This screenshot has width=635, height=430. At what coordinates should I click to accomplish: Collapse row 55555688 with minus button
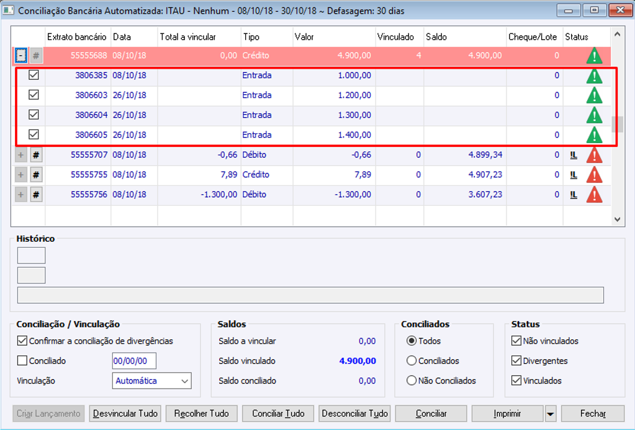click(21, 55)
